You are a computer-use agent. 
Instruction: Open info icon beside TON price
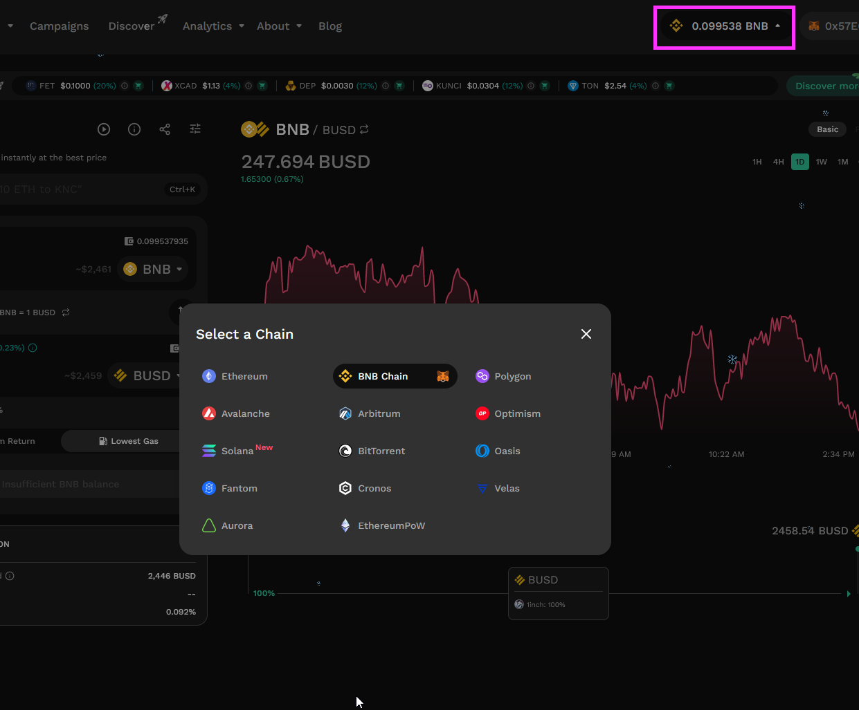[655, 86]
